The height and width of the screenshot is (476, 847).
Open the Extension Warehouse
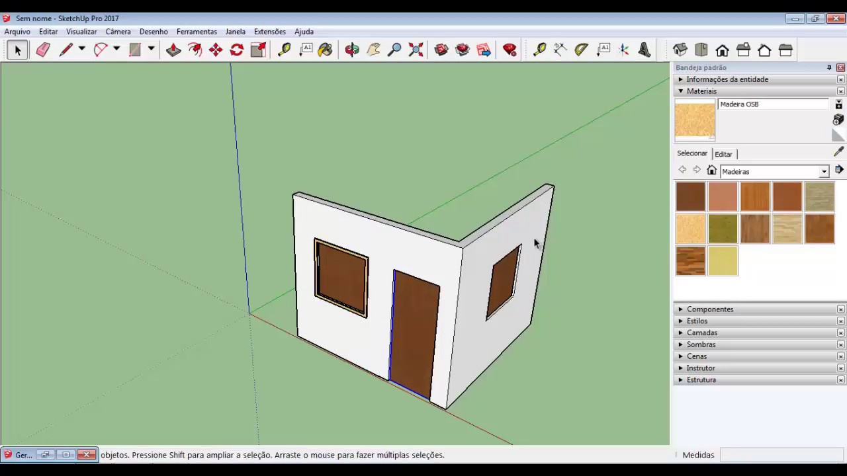point(463,50)
